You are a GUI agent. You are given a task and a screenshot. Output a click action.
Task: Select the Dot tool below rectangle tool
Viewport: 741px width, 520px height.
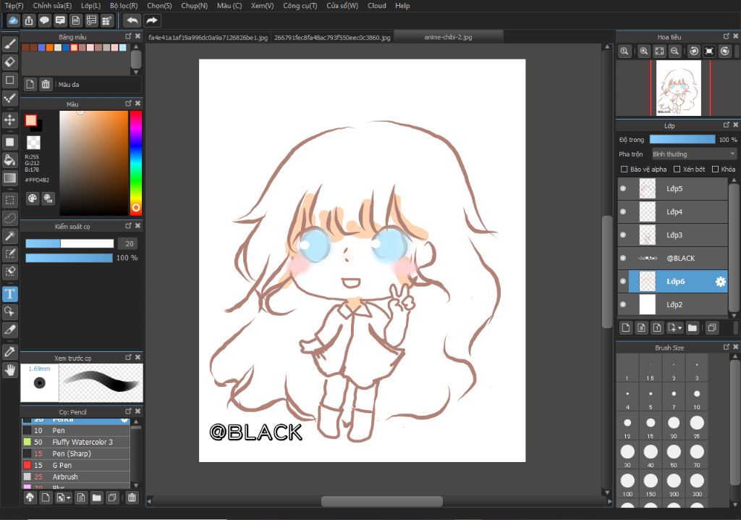click(10, 98)
